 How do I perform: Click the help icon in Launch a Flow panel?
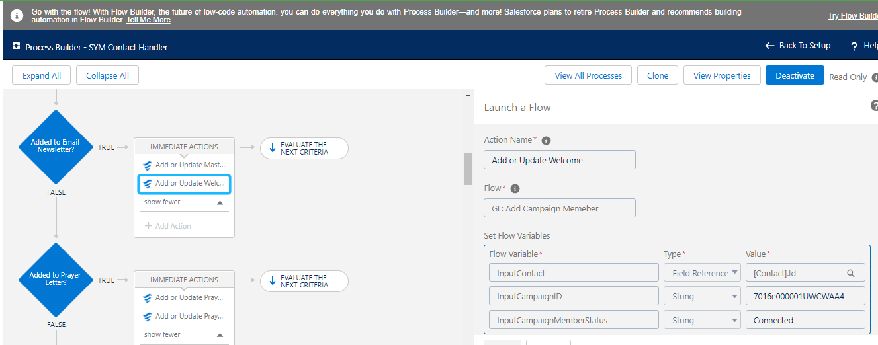[875, 106]
